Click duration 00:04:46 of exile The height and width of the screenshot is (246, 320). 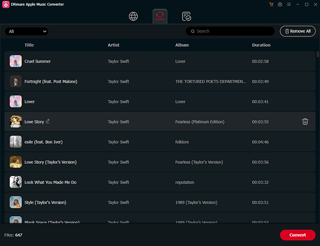pos(260,142)
